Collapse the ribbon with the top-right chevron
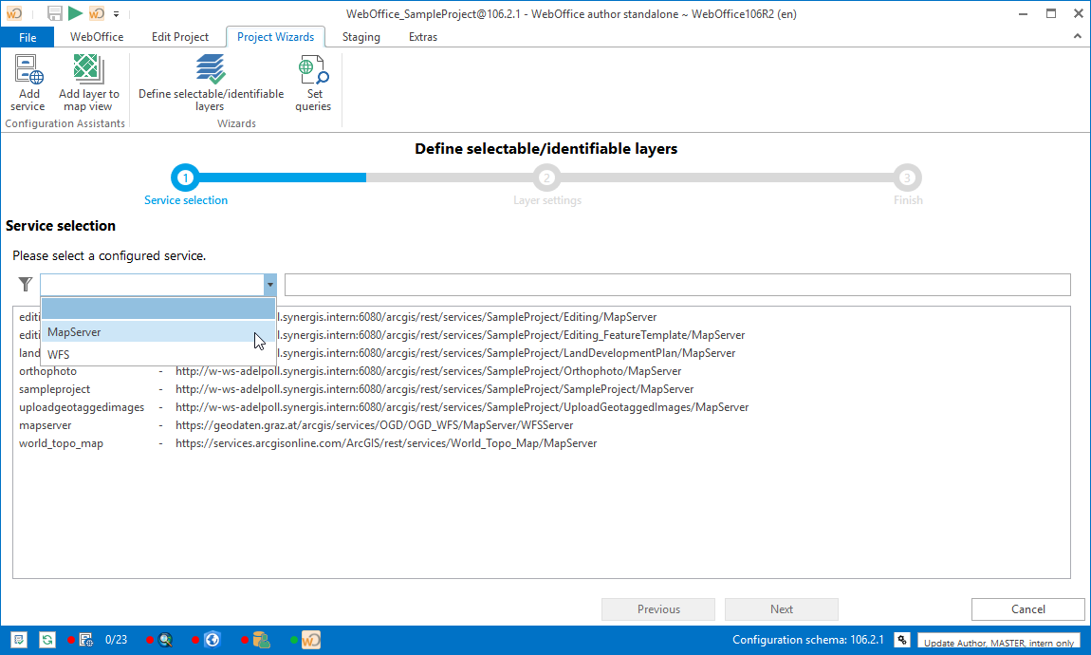 click(1076, 36)
